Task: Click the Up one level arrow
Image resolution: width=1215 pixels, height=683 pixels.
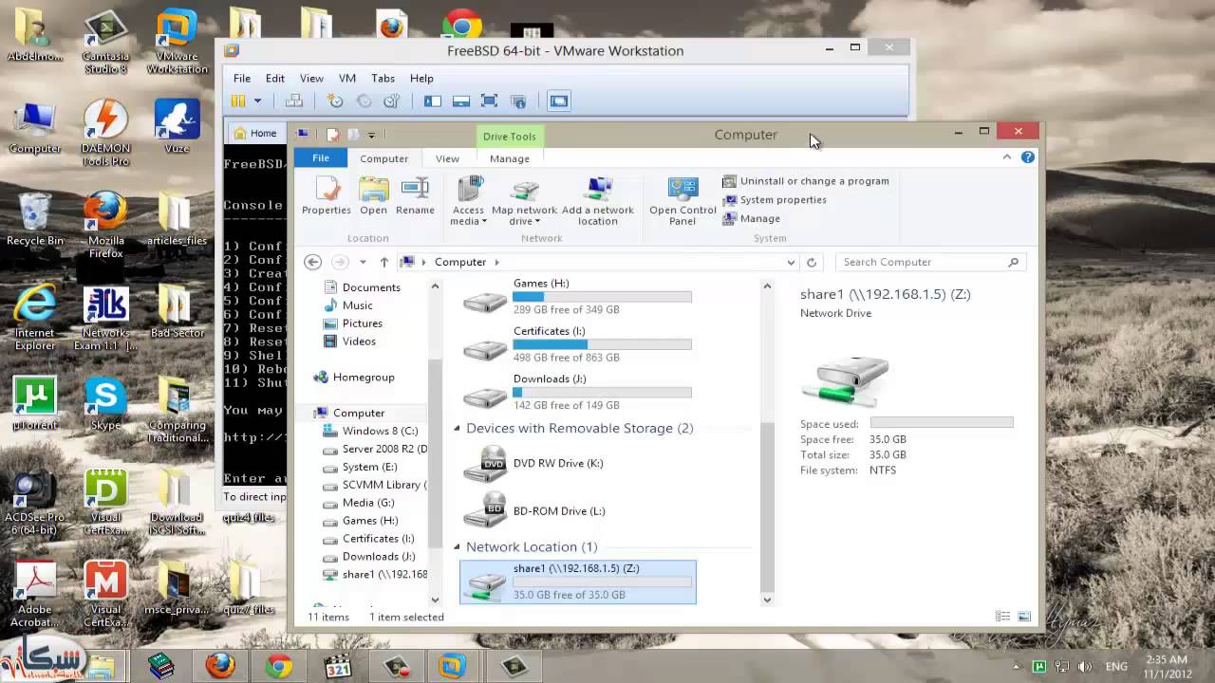Action: (x=383, y=262)
